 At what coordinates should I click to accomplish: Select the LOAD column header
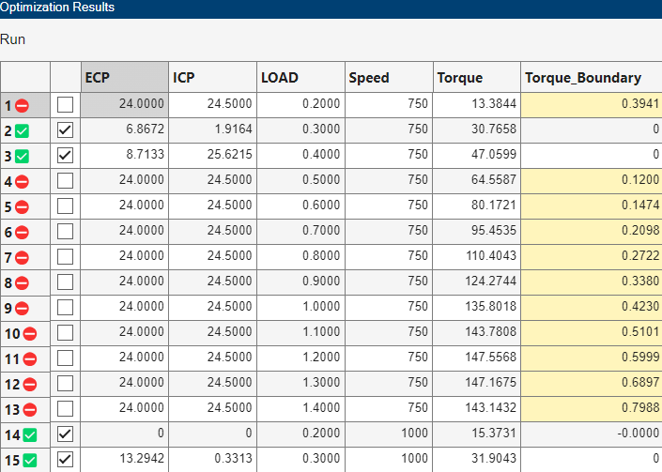(301, 77)
